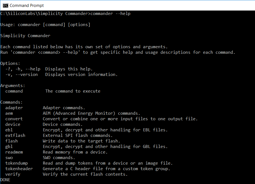Click the 'device' command name
The width and height of the screenshot is (255, 184).
[x=13, y=124]
